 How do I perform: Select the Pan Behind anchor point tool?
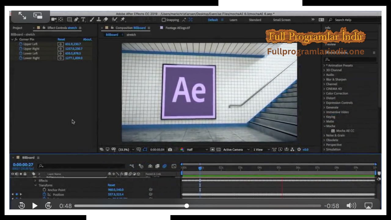coord(61,20)
